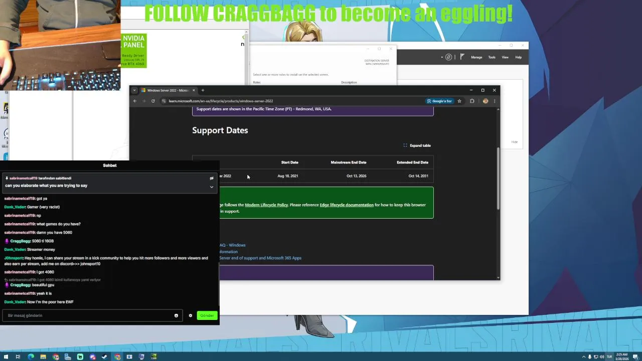Open the emoji picker in chat box
The width and height of the screenshot is (642, 361).
coord(176,315)
